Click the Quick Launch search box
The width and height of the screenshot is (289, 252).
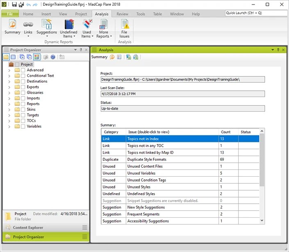pos(256,13)
